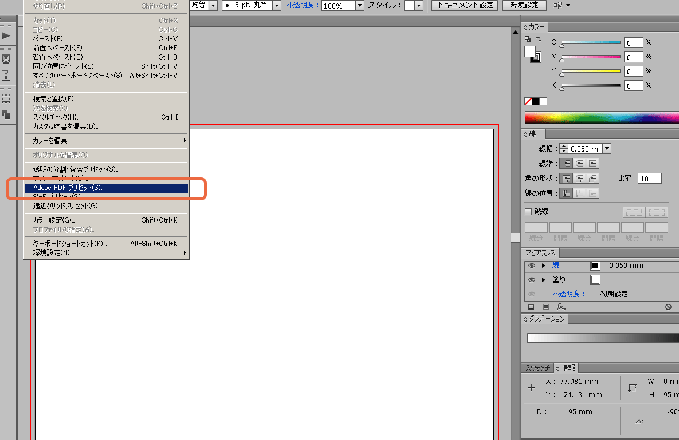
Task: Toggle visibility eye of 塗り appearance row
Action: coord(532,280)
